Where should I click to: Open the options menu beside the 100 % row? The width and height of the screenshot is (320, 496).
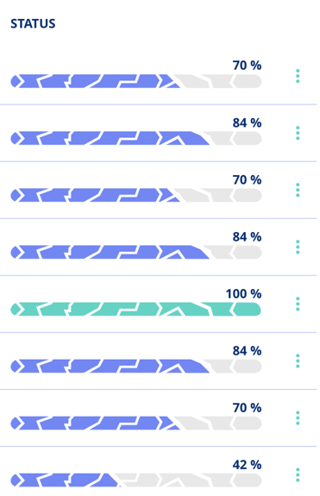298,304
